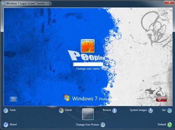This screenshot has height=130, width=175.
Task: Close the Logon Screen Tweaker window
Action: pyautogui.click(x=169, y=2)
